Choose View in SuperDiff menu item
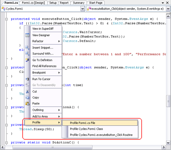Viewport: 171px width, 150px height. click(x=43, y=29)
